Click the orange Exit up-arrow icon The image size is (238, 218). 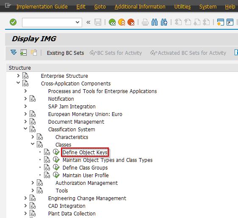point(122,22)
